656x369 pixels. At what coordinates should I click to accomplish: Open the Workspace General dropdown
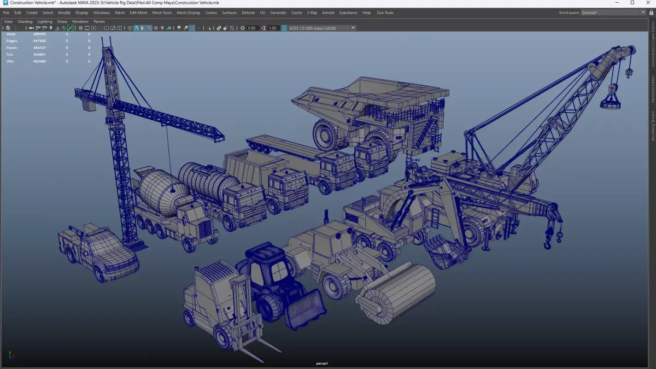click(610, 13)
